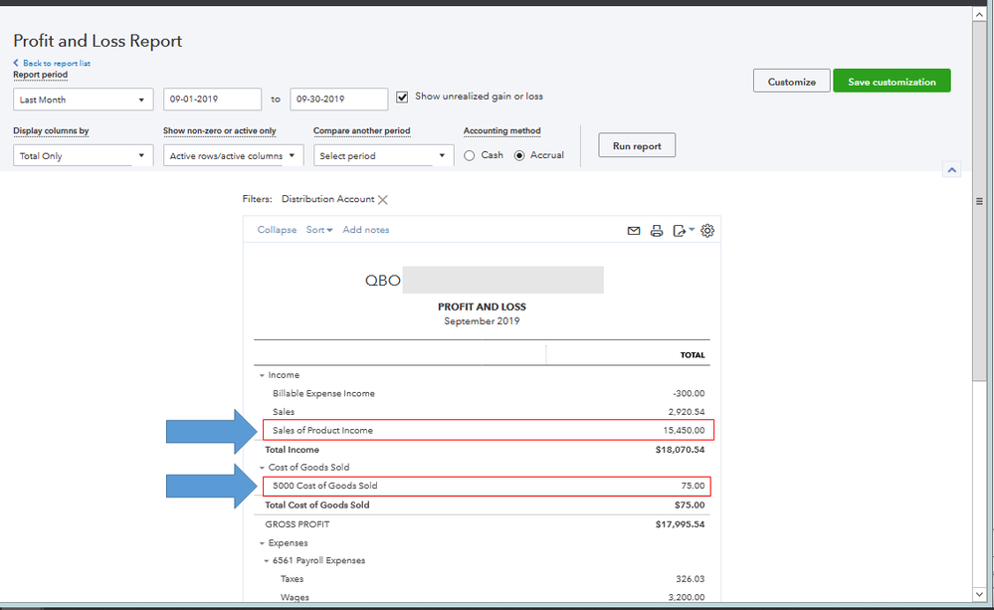
Task: Open the export report icon
Action: (x=678, y=230)
